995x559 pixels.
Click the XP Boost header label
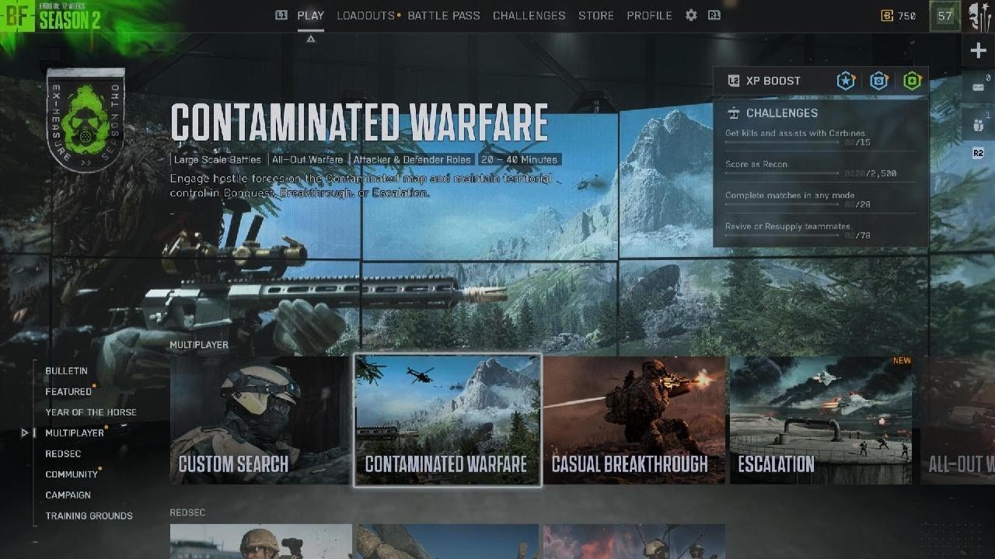pyautogui.click(x=773, y=81)
